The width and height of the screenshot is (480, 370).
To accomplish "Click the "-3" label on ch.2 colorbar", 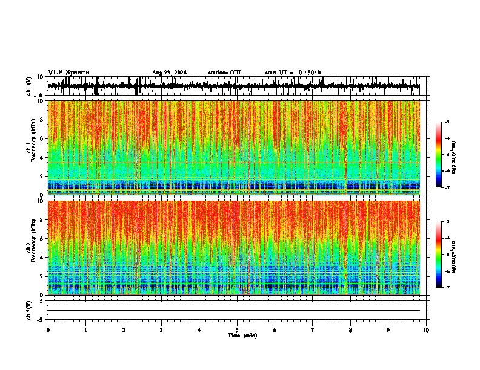I will [447, 222].
